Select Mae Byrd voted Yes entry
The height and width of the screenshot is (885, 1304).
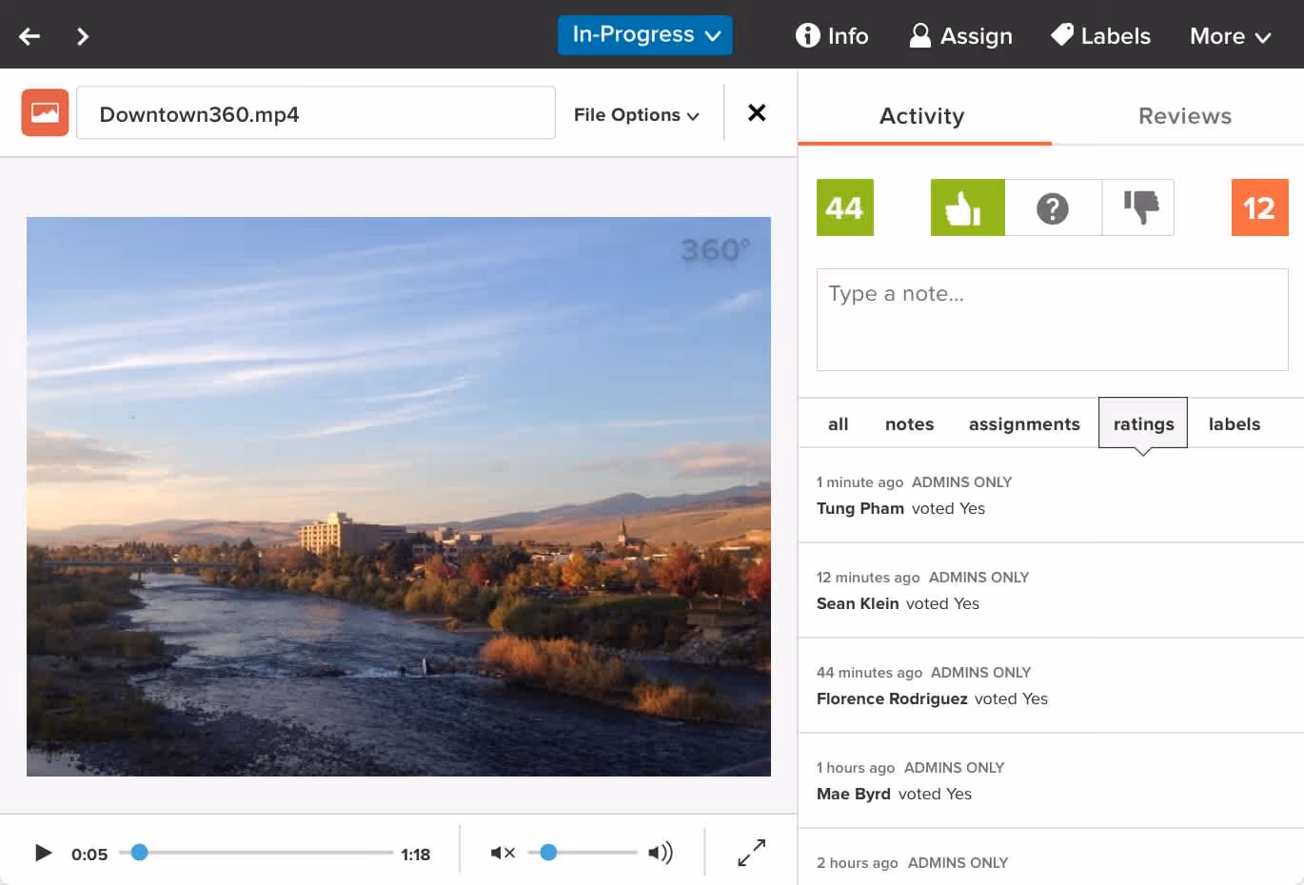coord(1051,781)
